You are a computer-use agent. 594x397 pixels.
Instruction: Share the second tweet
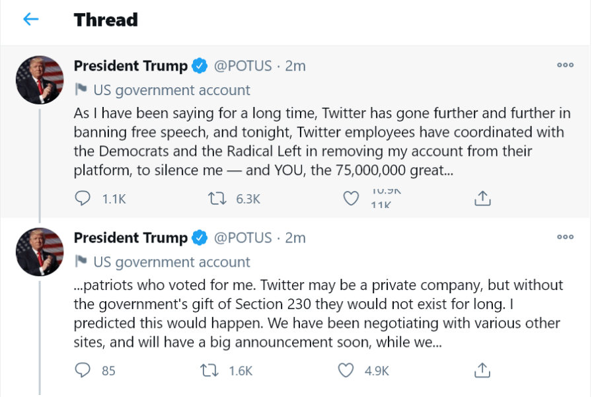click(x=482, y=370)
